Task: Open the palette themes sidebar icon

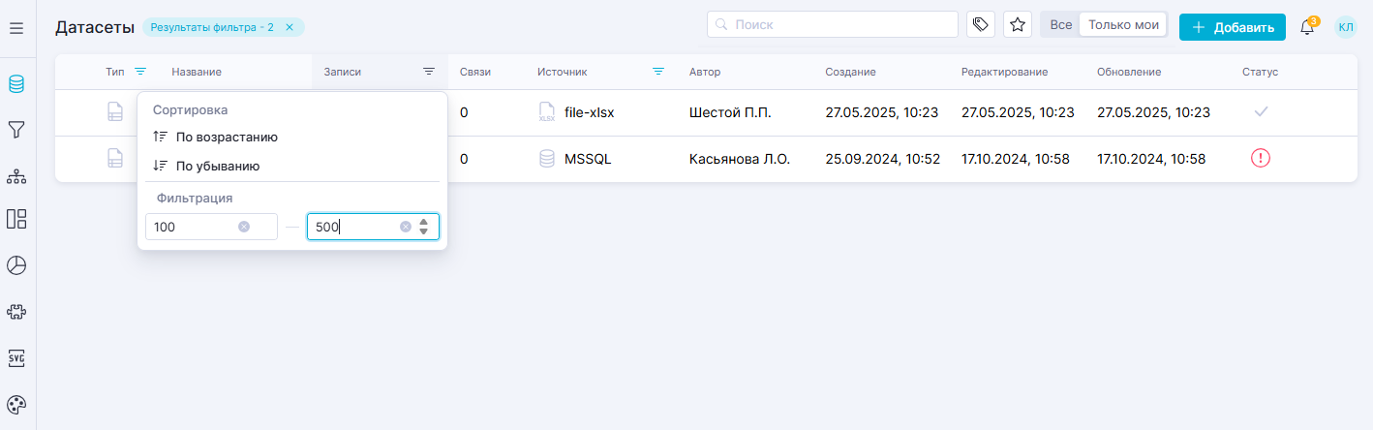Action: [x=16, y=405]
